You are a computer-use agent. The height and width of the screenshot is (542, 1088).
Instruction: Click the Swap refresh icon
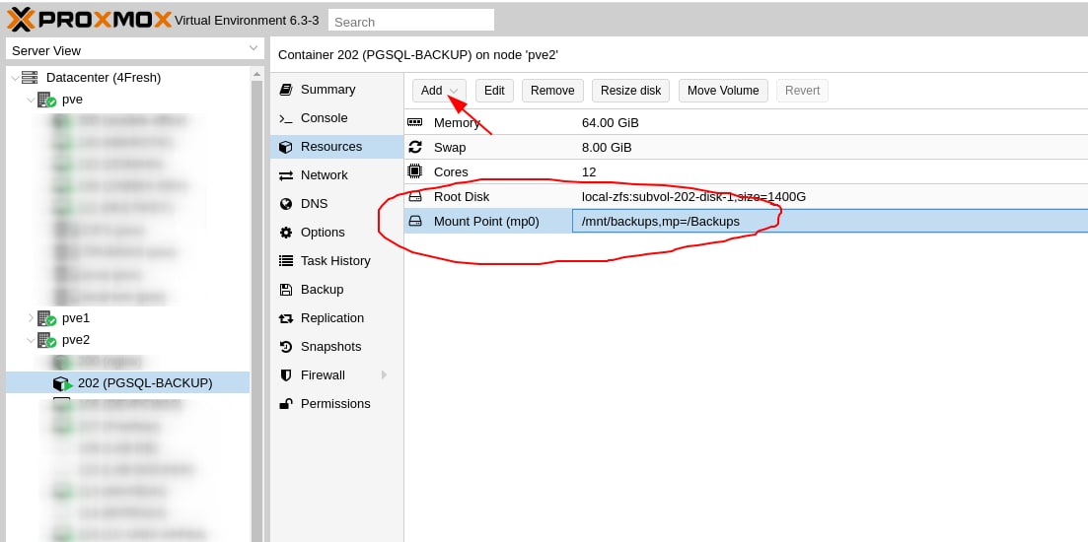[x=415, y=147]
